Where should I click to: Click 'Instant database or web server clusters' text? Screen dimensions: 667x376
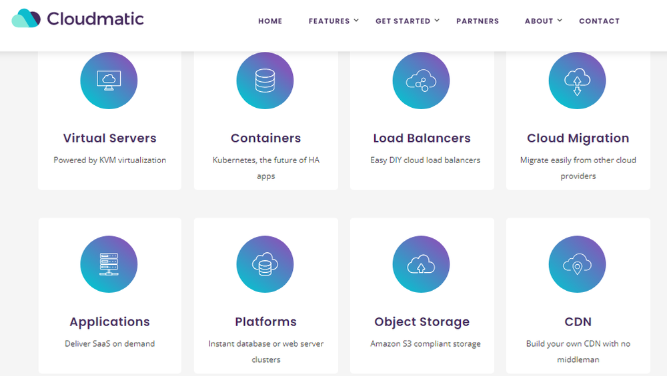266,351
